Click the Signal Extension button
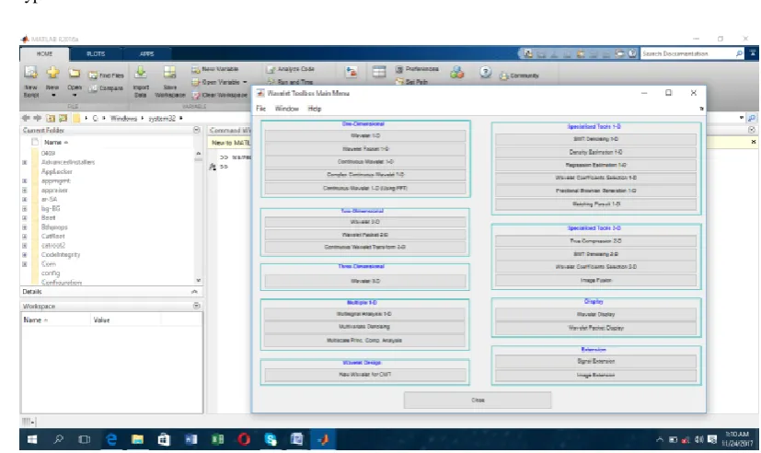This screenshot has width=761, height=453. tap(595, 361)
